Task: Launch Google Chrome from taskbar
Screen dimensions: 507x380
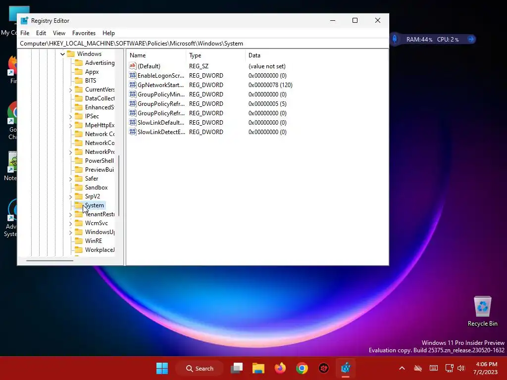Action: click(302, 368)
